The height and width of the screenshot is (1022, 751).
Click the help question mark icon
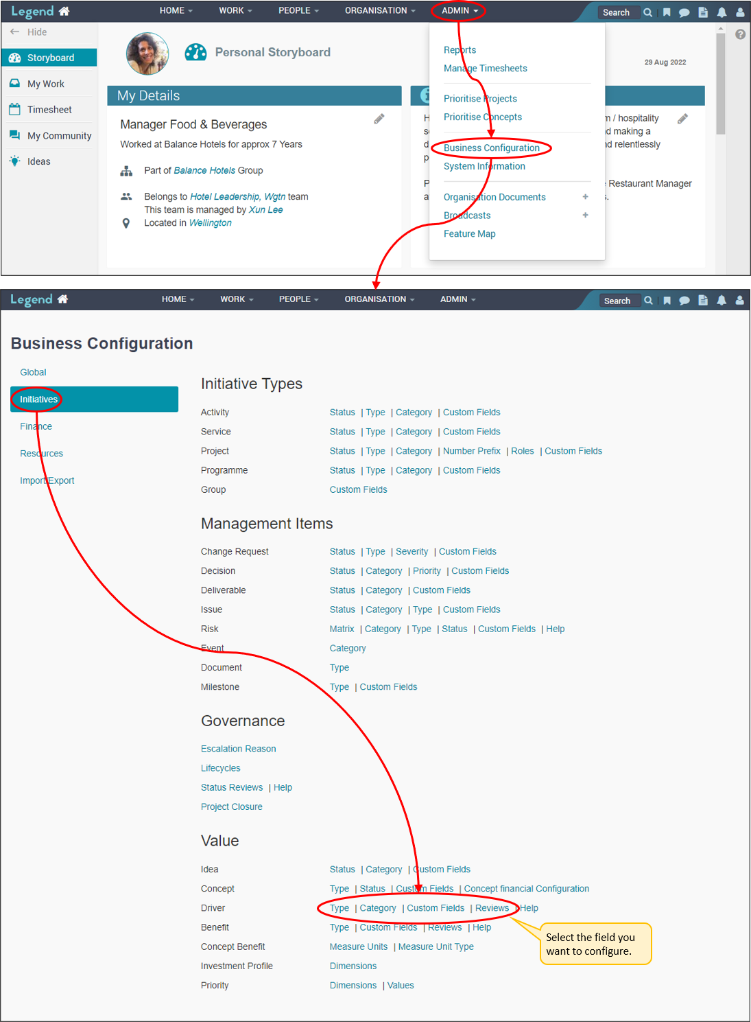pyautogui.click(x=740, y=34)
